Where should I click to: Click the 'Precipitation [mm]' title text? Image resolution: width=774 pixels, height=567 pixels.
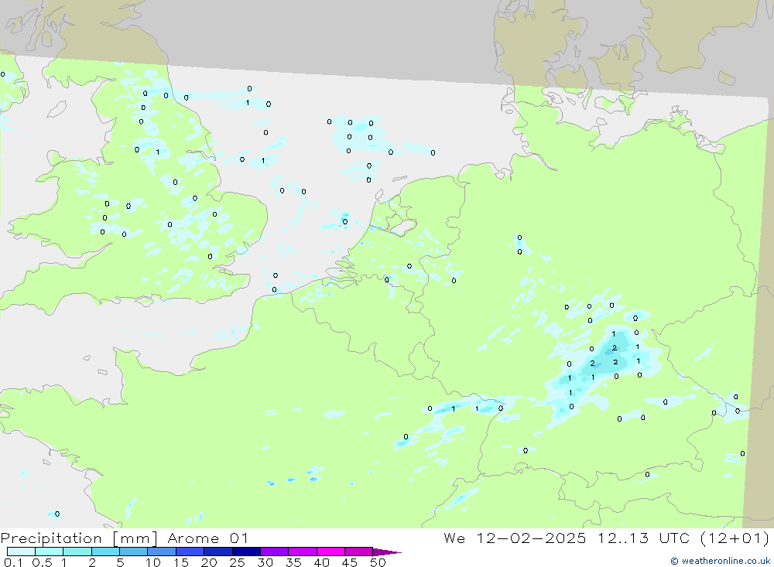79,538
